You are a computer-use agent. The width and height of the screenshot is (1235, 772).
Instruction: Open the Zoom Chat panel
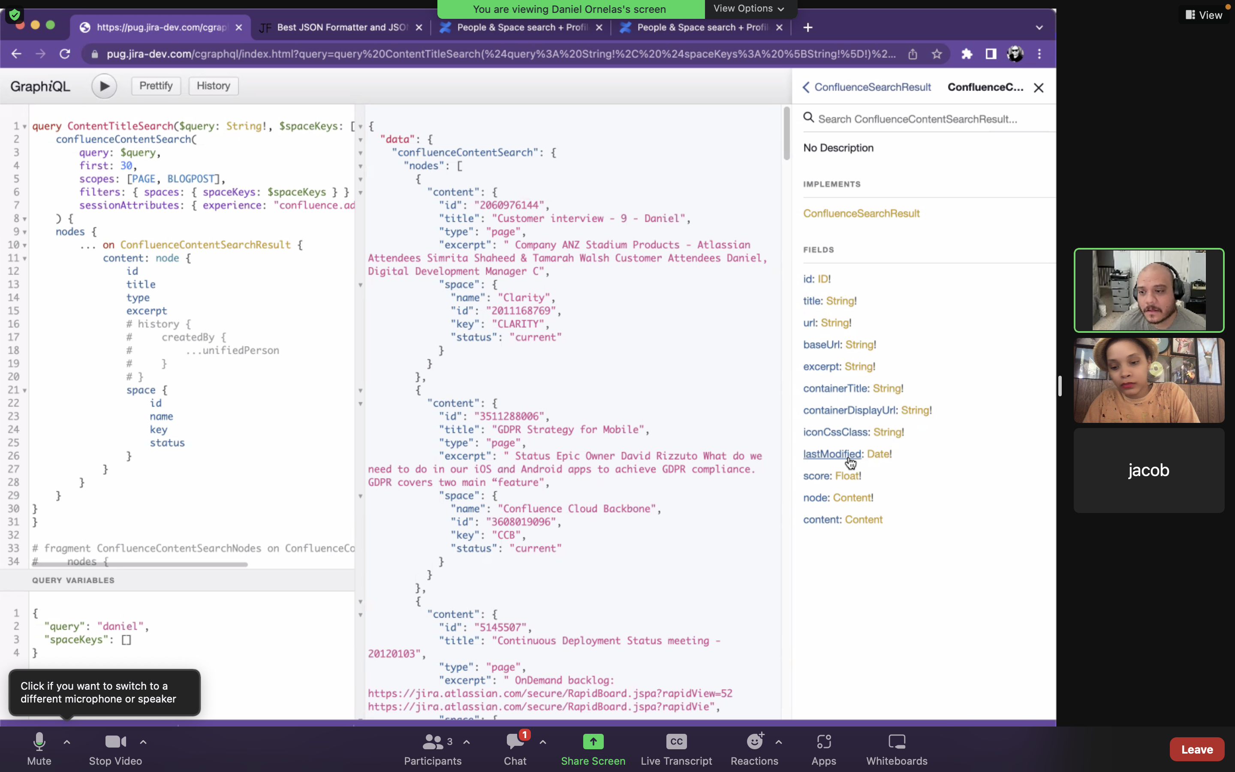pyautogui.click(x=515, y=749)
